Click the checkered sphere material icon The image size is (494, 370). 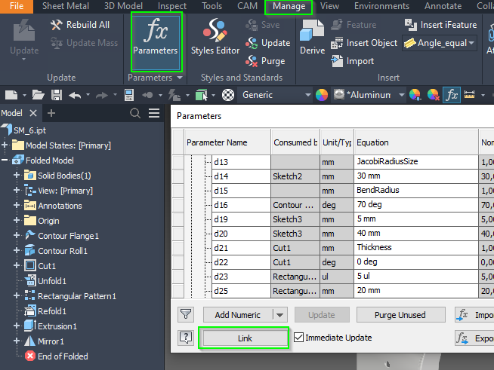(228, 95)
